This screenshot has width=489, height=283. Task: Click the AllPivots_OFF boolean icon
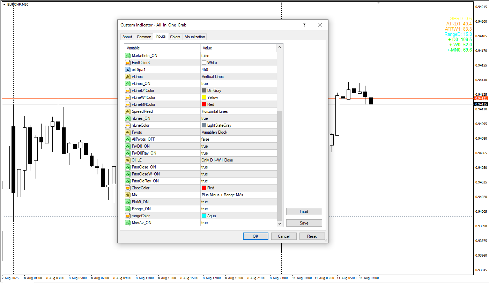tap(127, 139)
